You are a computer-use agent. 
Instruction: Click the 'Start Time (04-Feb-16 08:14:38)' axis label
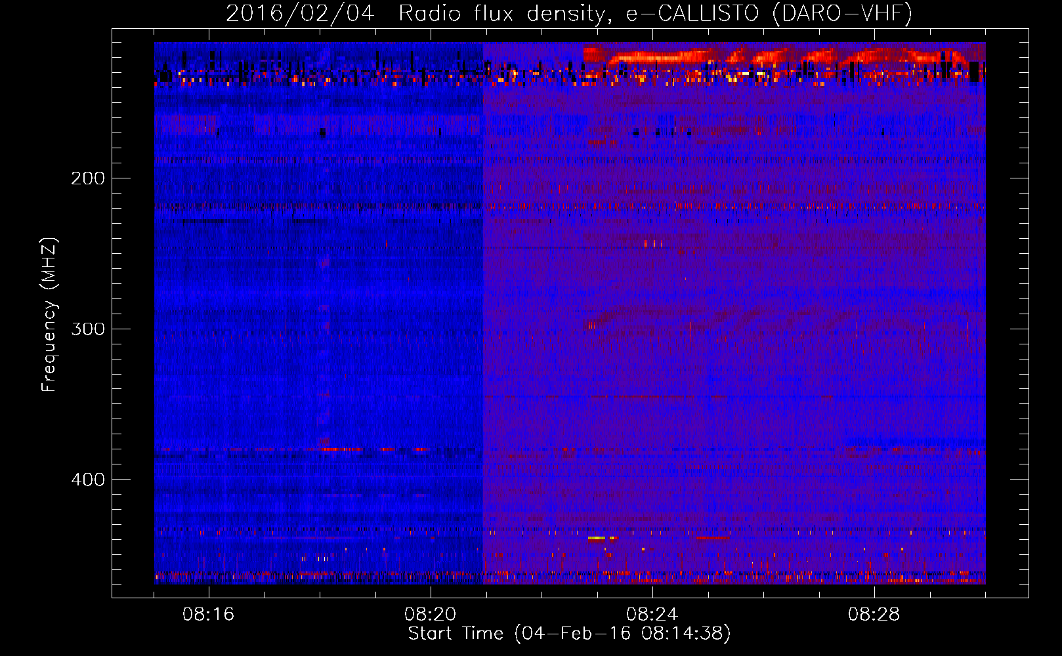coord(569,634)
